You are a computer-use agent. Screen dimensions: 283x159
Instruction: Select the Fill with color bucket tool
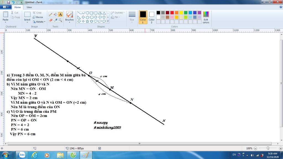[56, 14]
